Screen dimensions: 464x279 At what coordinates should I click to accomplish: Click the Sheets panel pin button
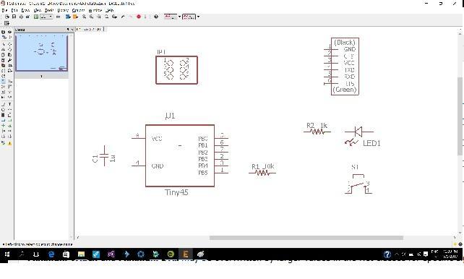(67, 30)
